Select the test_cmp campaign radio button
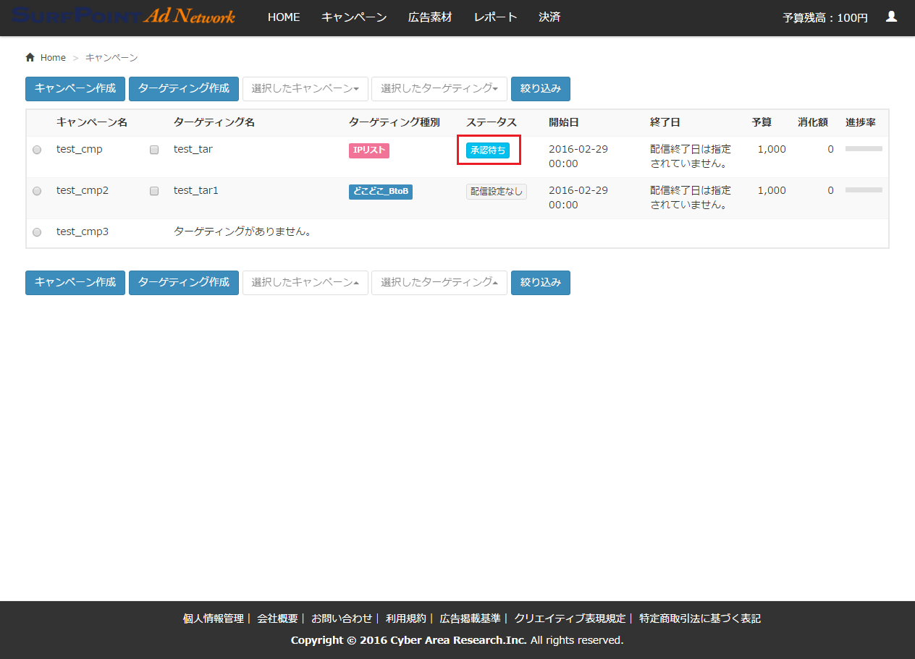Image resolution: width=915 pixels, height=659 pixels. point(37,150)
